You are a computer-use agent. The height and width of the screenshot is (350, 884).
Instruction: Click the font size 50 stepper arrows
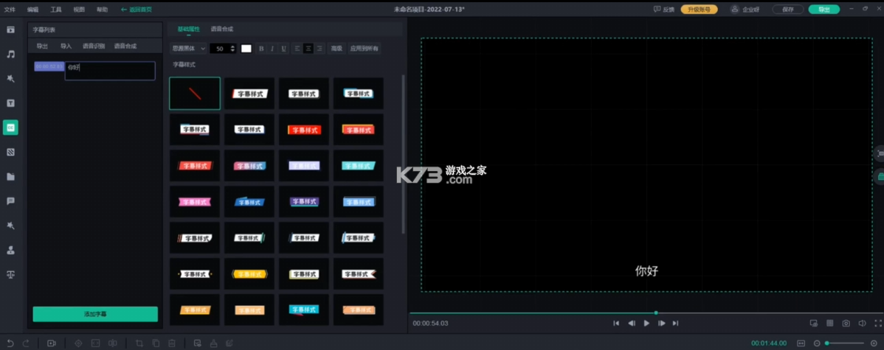click(233, 49)
